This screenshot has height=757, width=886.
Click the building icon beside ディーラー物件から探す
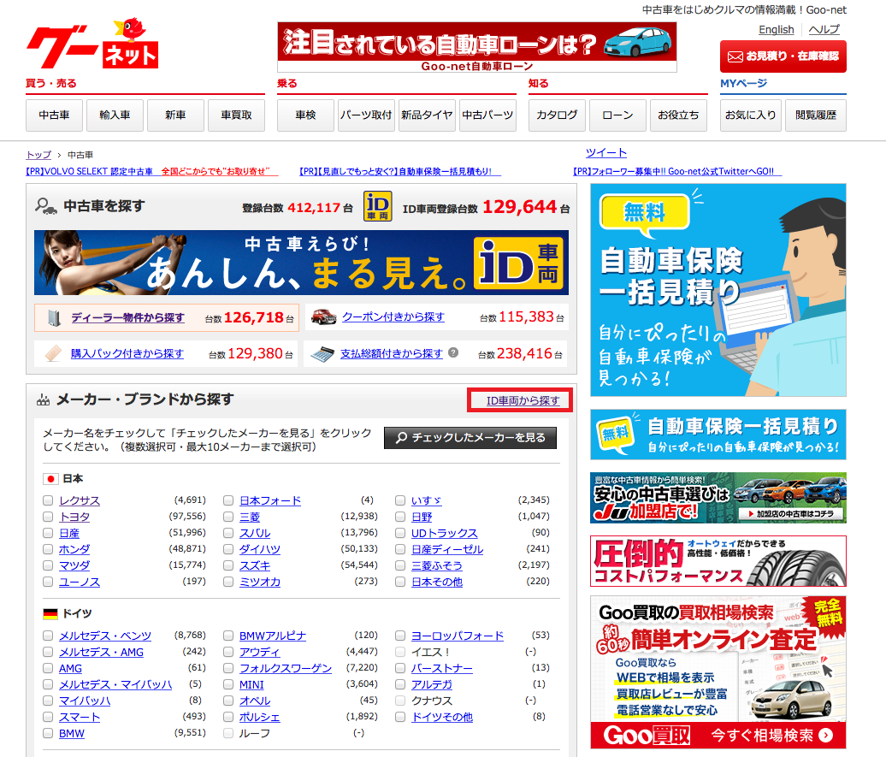[54, 317]
